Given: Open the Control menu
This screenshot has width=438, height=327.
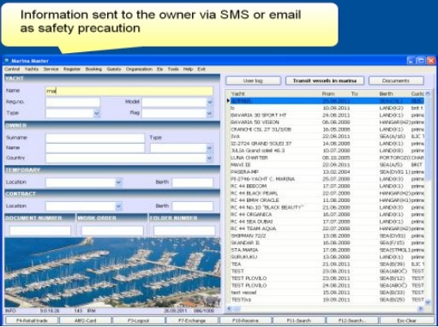Looking at the screenshot, I should click(x=12, y=69).
